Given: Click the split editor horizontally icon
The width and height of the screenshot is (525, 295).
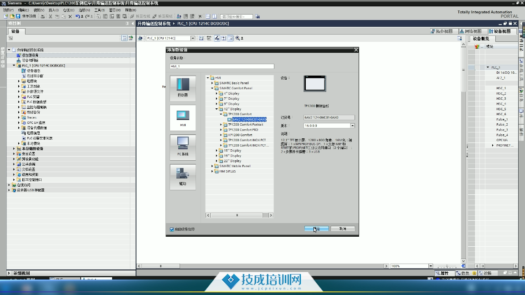Looking at the screenshot, I should tap(208, 16).
